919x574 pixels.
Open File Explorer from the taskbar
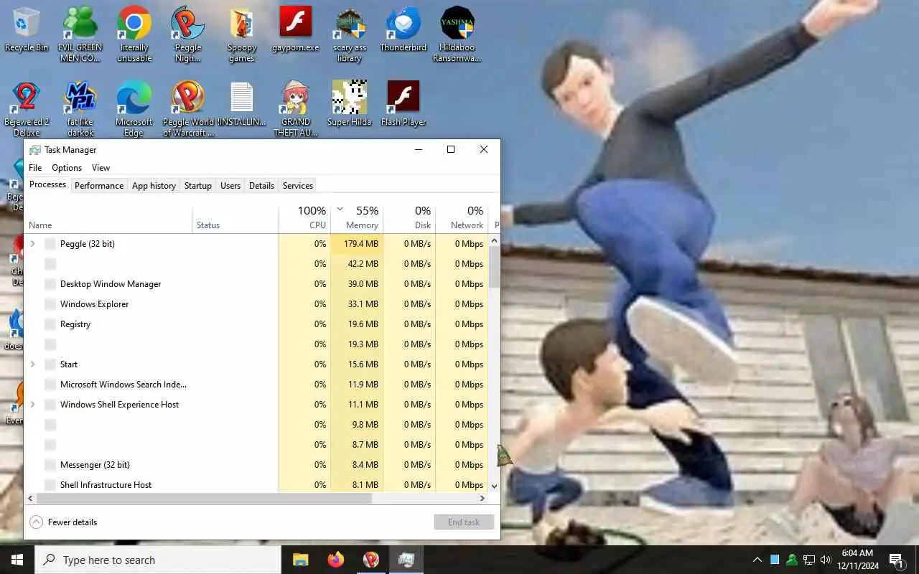(300, 560)
